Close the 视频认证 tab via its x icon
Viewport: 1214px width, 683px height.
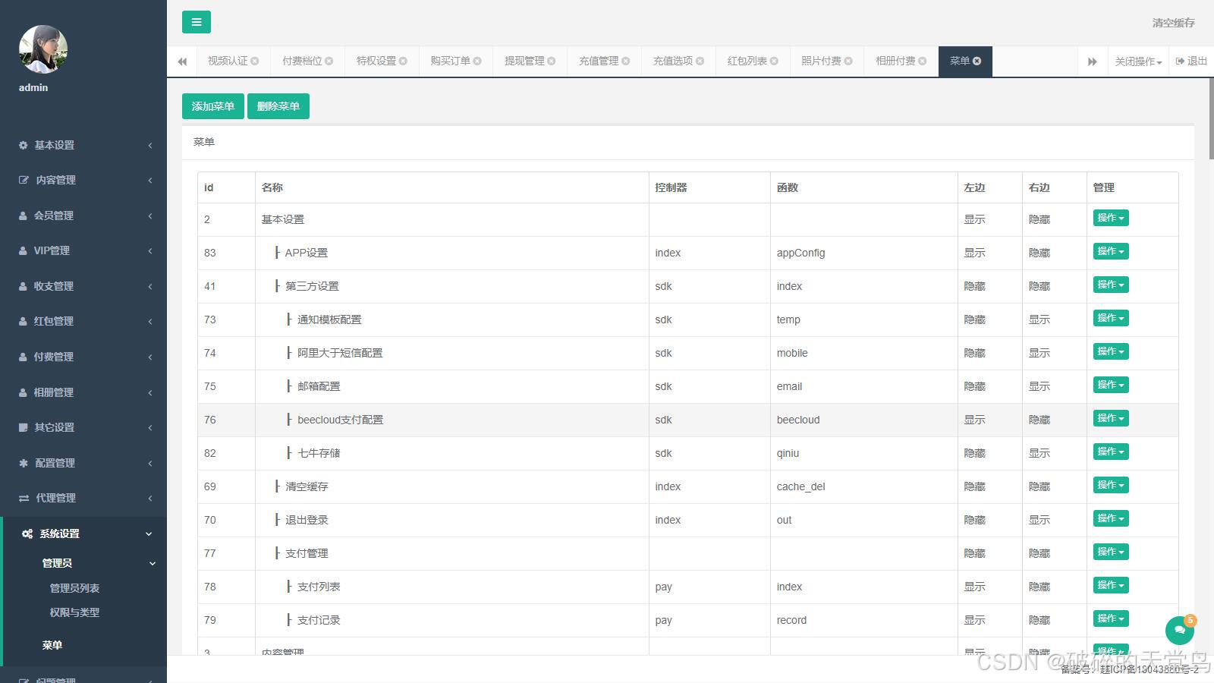(x=255, y=61)
